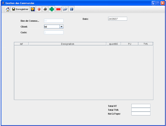
Task: Add a line with the green plus icon
Action: [52, 9]
